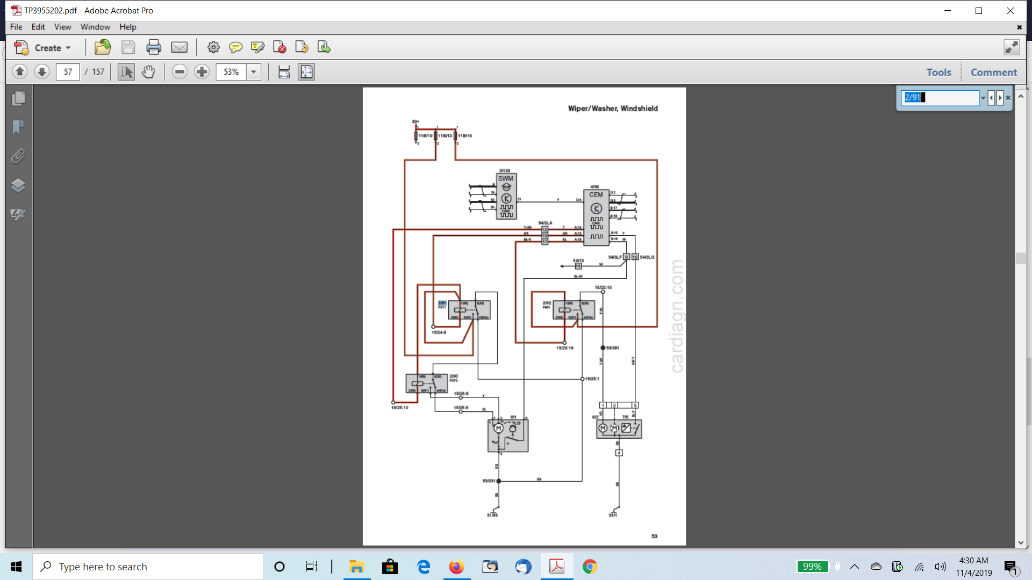This screenshot has width=1032, height=580.
Task: Open the View menu
Action: point(62,27)
